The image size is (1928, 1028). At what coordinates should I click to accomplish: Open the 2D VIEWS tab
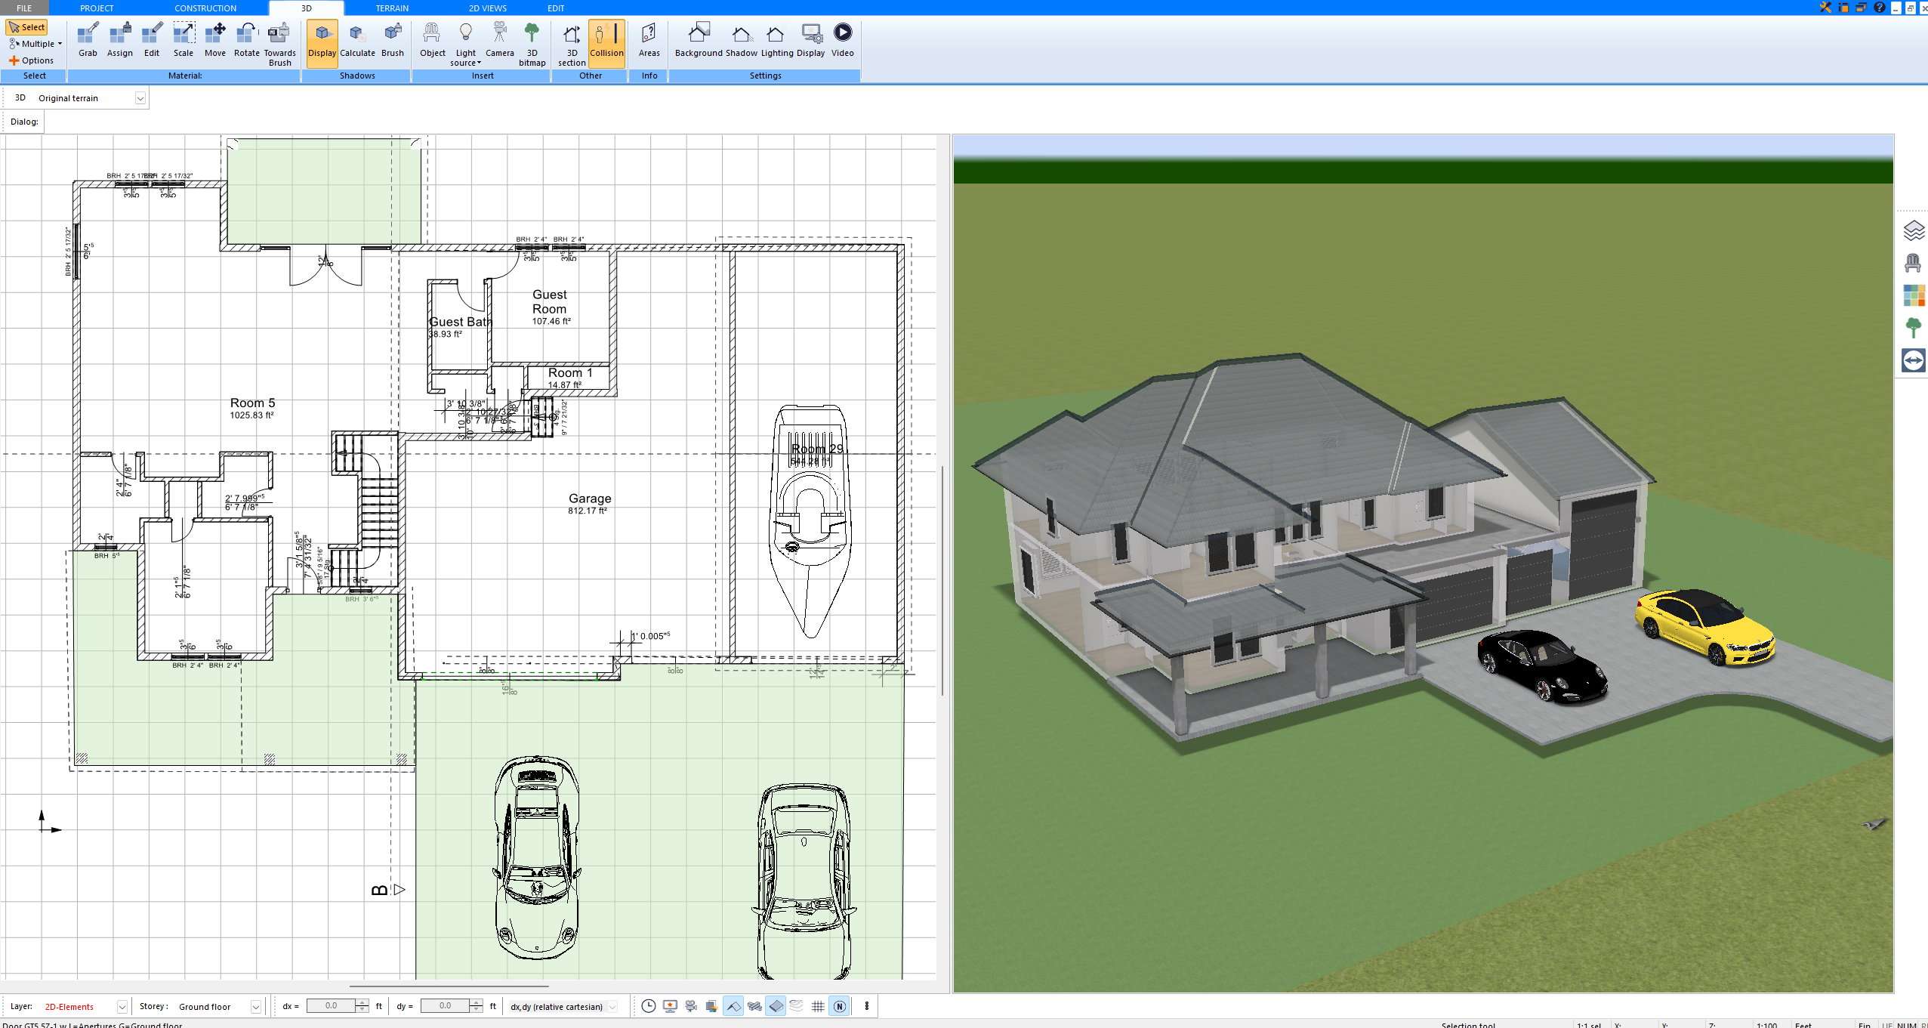click(x=487, y=8)
